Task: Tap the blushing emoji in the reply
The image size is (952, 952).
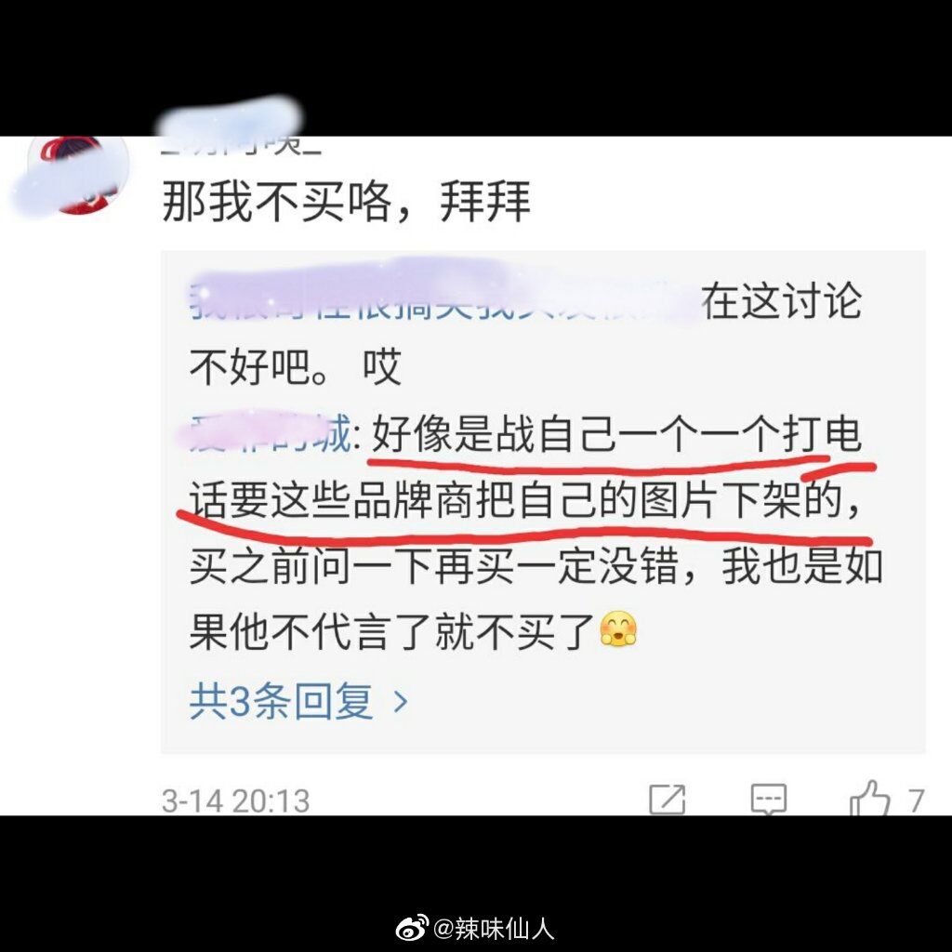Action: click(x=618, y=629)
